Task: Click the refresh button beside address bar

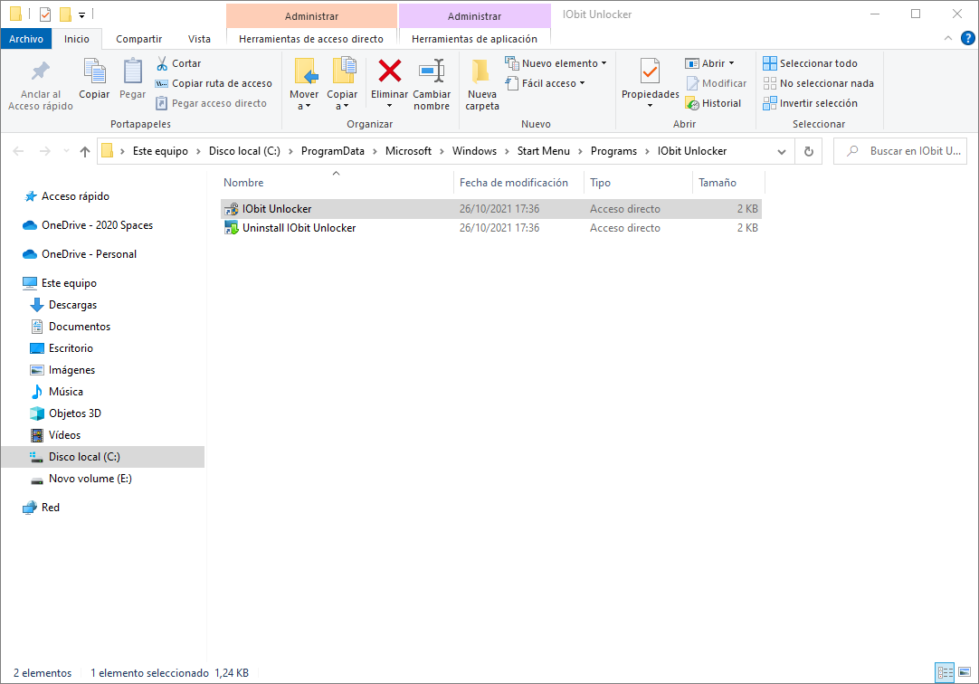Action: point(809,151)
